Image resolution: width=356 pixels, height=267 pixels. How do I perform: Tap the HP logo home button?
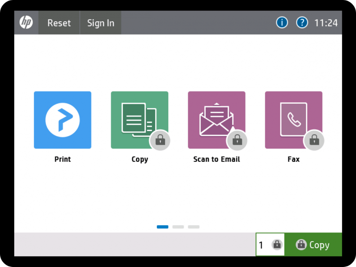pyautogui.click(x=26, y=23)
